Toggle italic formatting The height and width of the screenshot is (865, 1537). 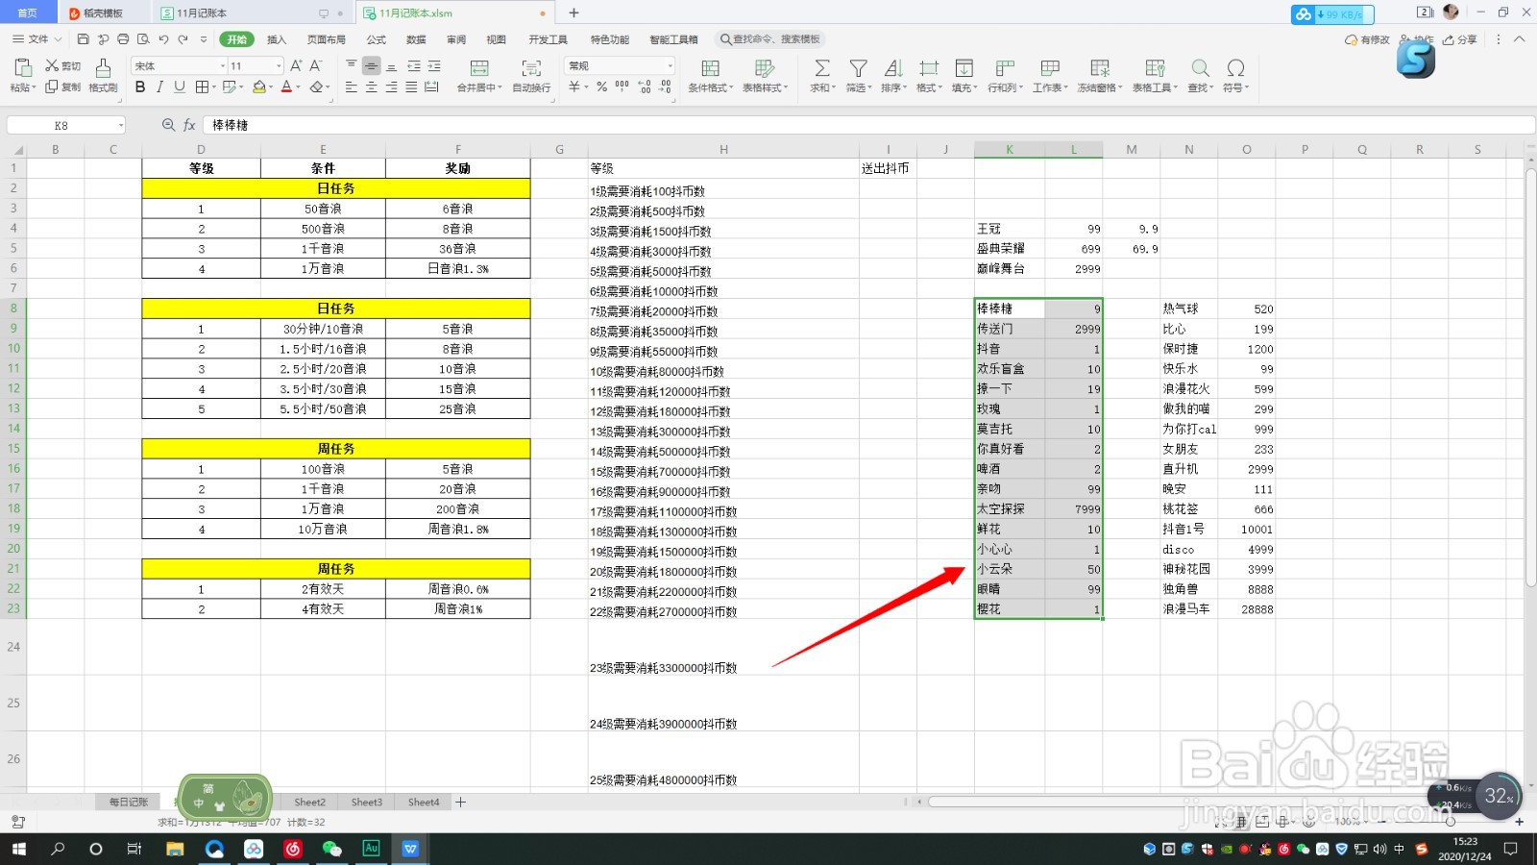click(159, 86)
